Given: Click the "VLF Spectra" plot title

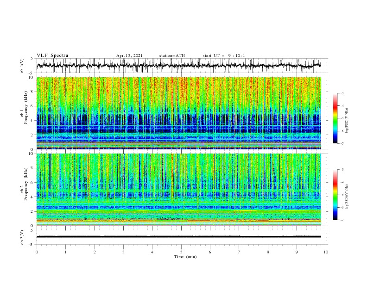Looking at the screenshot, I should (x=52, y=55).
